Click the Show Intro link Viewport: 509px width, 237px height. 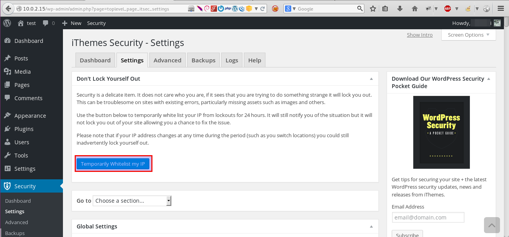click(x=420, y=35)
